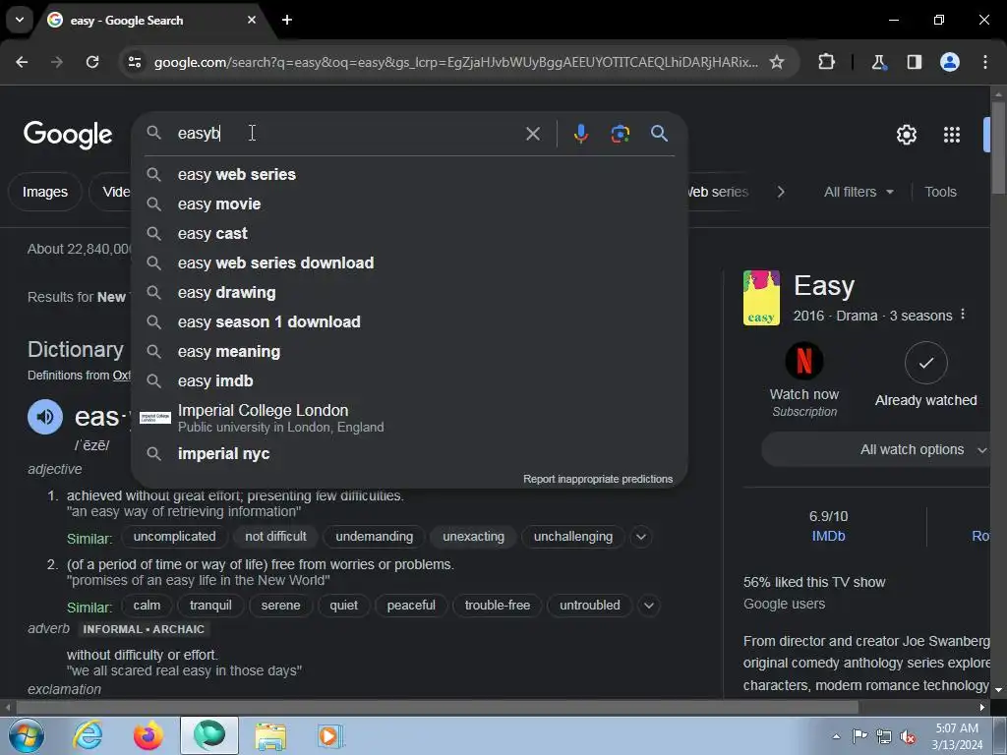Image resolution: width=1007 pixels, height=755 pixels.
Task: Click the calm synonym chip
Action: point(147,605)
